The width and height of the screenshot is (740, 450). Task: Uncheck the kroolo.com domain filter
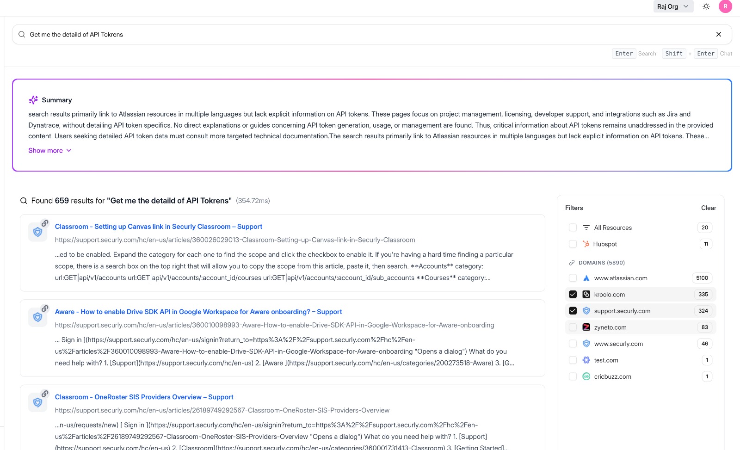(x=573, y=295)
